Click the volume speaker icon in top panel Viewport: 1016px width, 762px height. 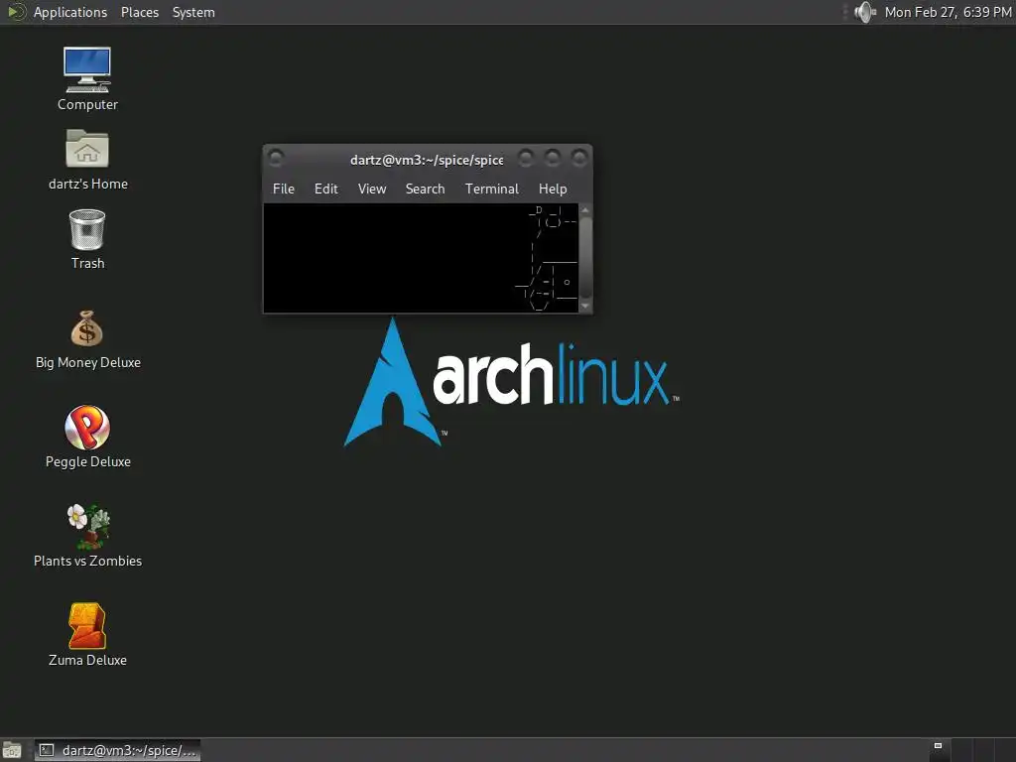[x=864, y=12]
